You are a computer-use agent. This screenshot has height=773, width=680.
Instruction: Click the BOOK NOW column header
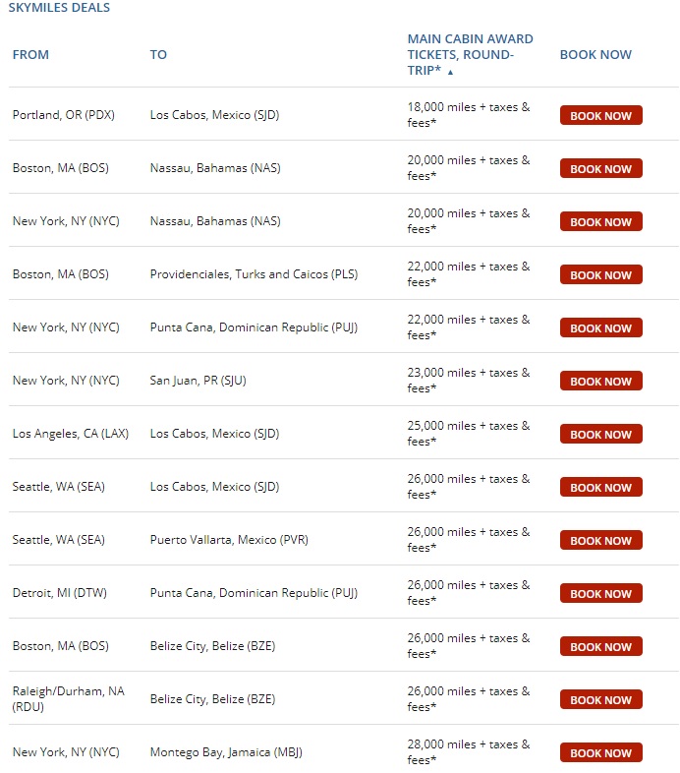595,55
